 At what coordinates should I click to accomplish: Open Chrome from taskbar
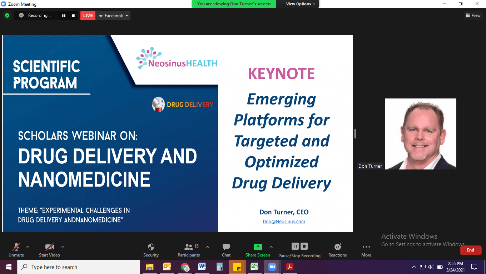point(184,267)
